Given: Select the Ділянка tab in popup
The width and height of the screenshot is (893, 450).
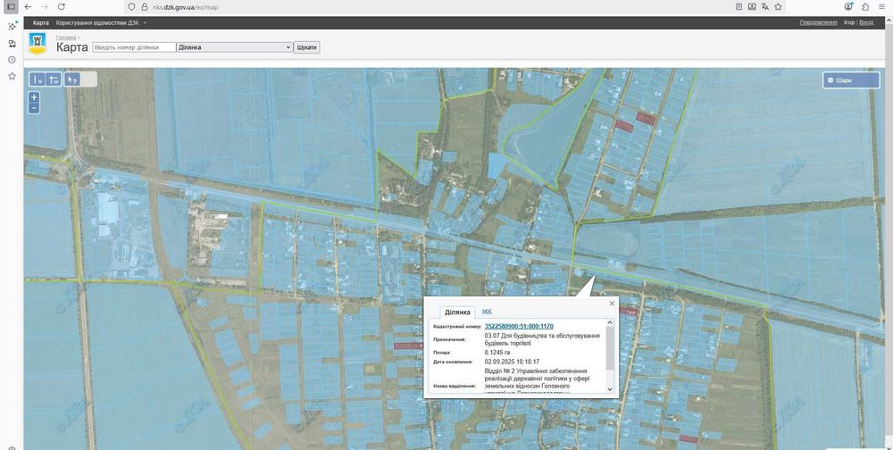Looking at the screenshot, I should pyautogui.click(x=457, y=312).
